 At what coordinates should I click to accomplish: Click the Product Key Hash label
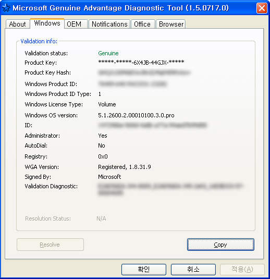click(47, 72)
